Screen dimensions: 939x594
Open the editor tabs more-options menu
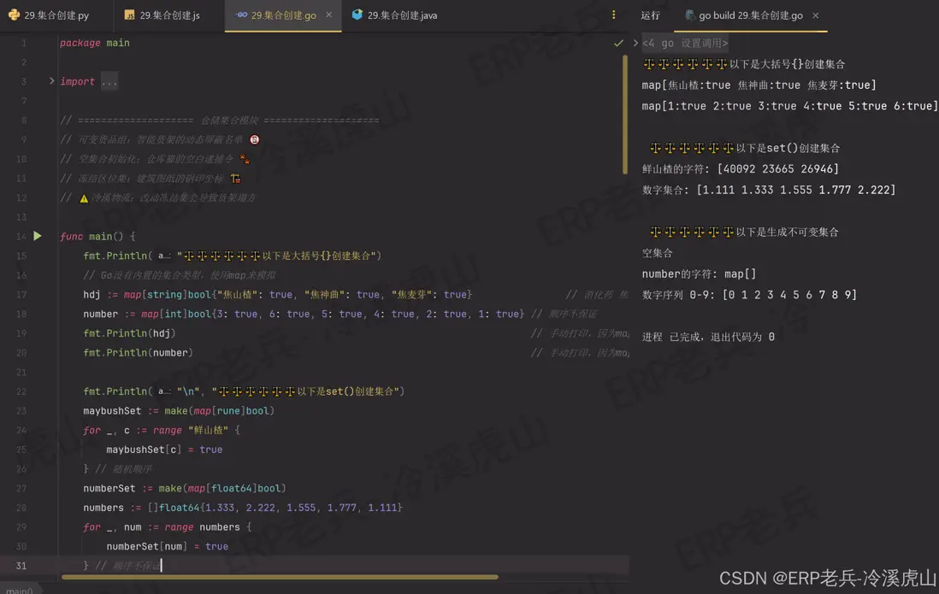(x=613, y=15)
